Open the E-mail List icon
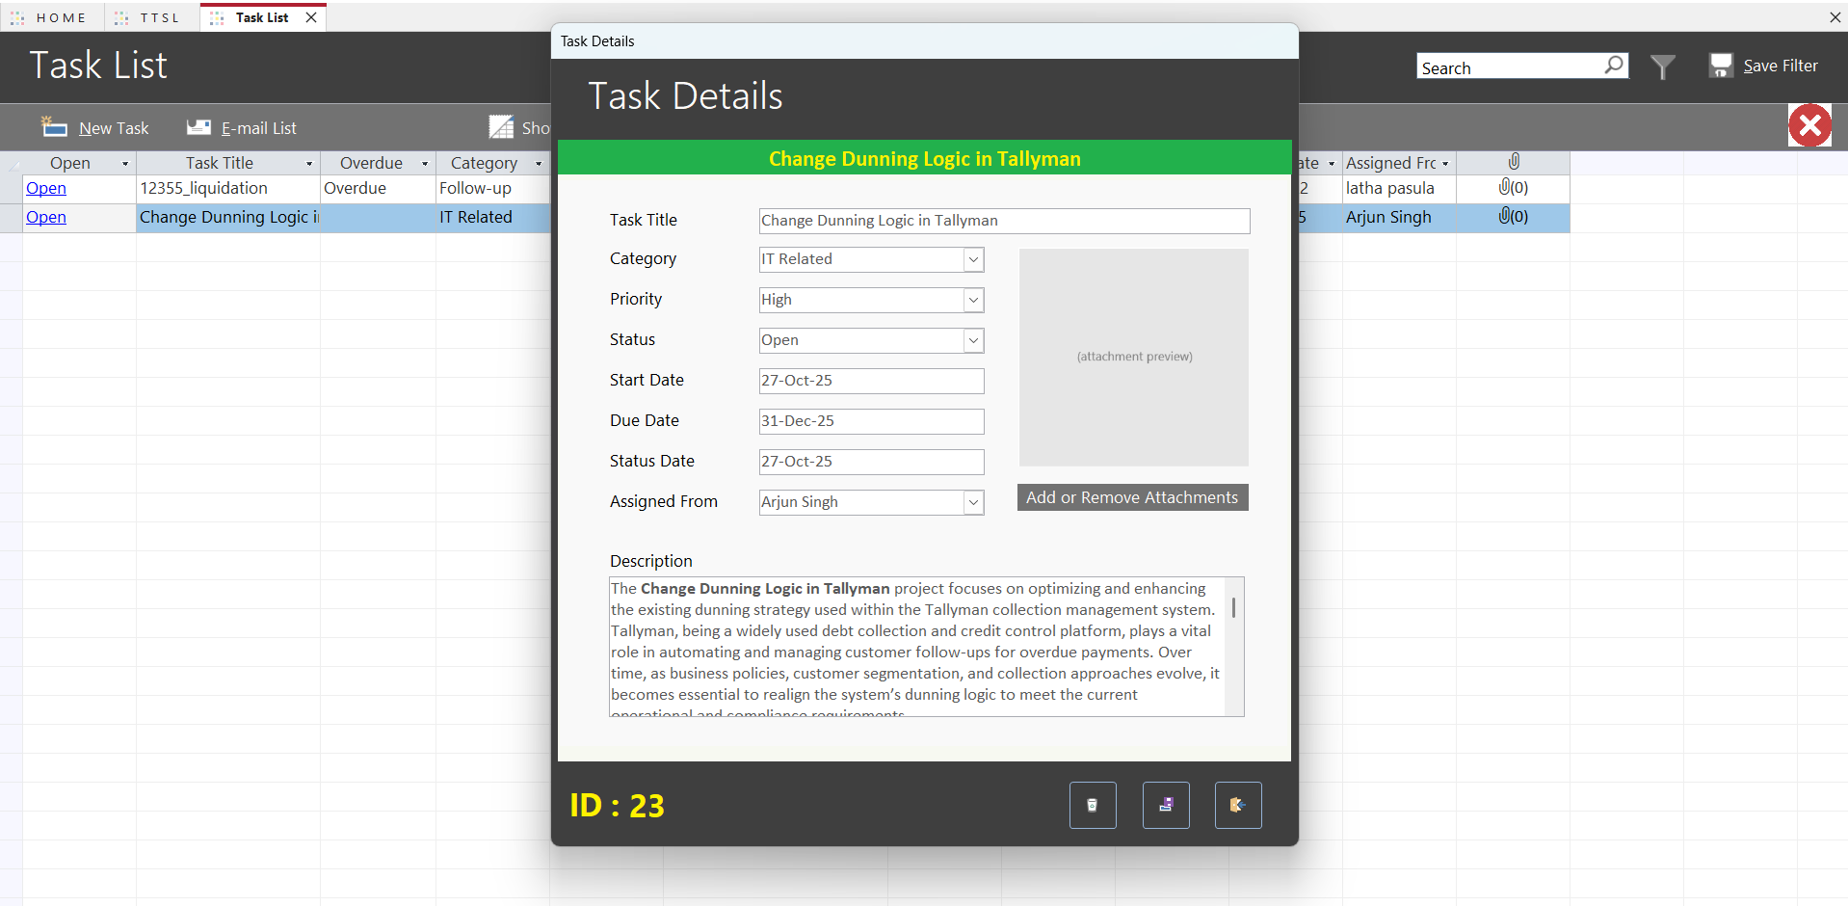 [x=199, y=126]
